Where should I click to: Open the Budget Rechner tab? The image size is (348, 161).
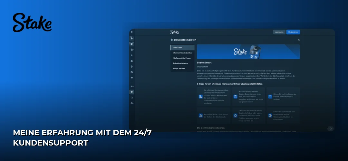click(182, 68)
